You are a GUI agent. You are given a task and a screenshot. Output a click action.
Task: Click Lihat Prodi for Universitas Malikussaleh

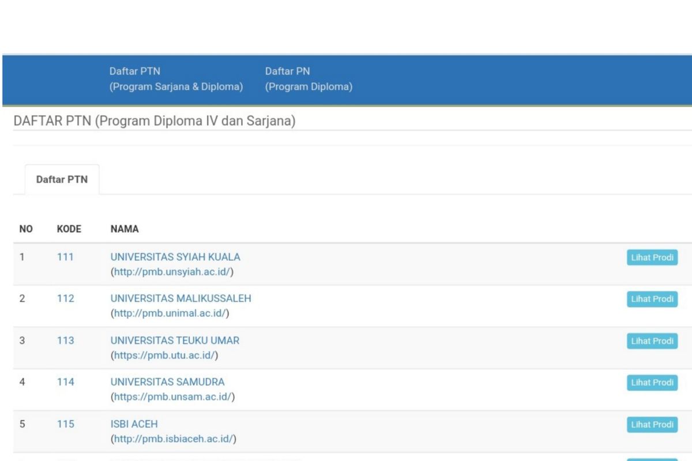tap(652, 299)
